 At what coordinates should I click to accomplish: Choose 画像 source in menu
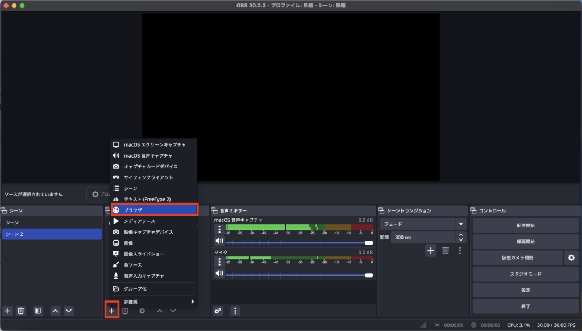coord(153,243)
